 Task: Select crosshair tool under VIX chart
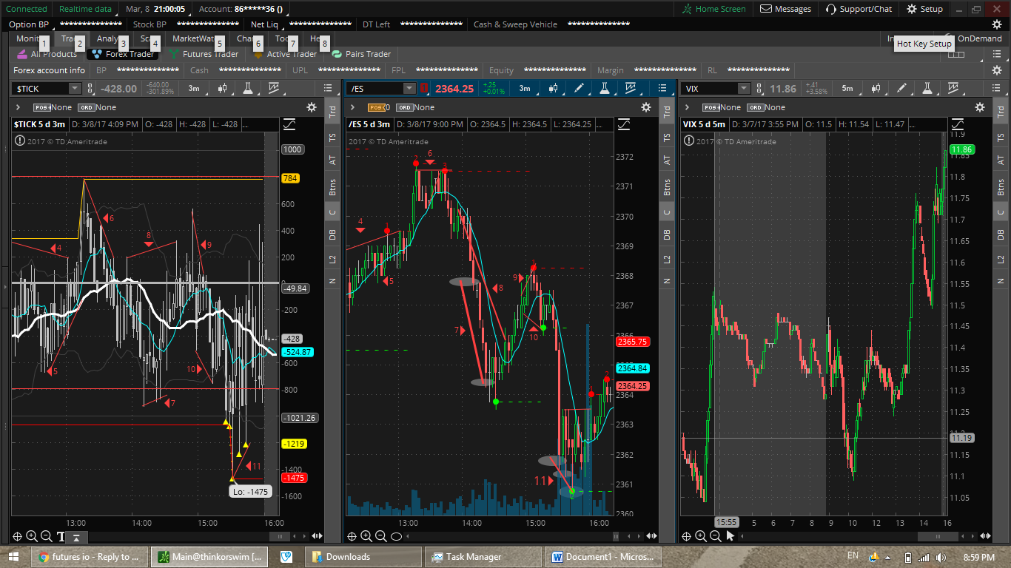click(x=686, y=536)
